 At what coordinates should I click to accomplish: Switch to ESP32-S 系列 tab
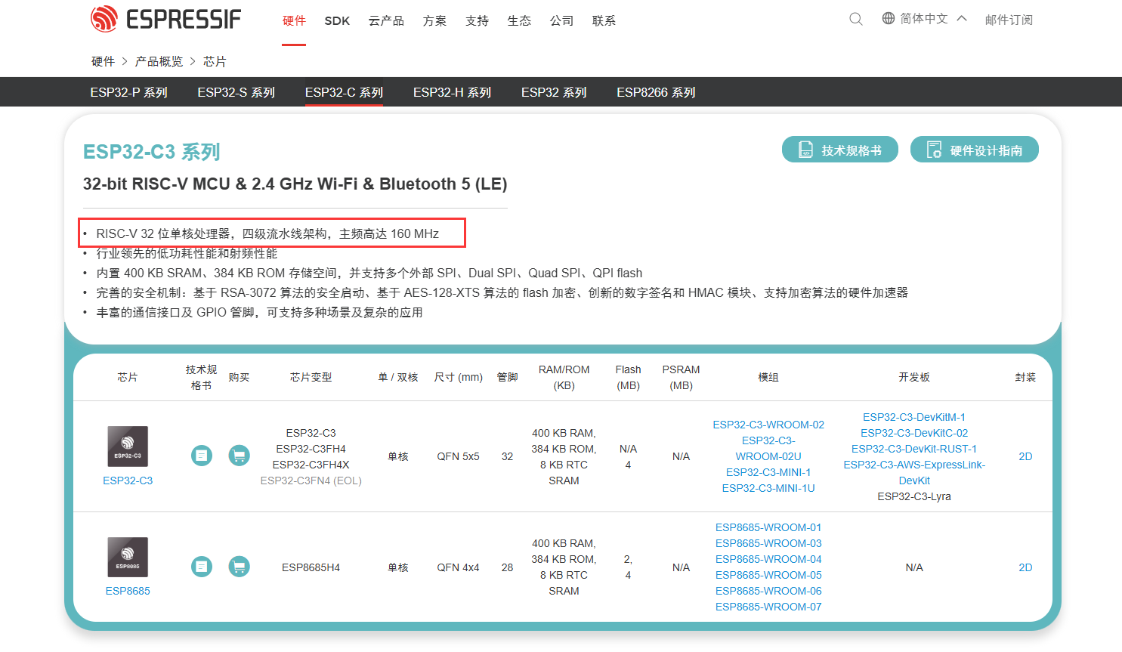coord(236,92)
